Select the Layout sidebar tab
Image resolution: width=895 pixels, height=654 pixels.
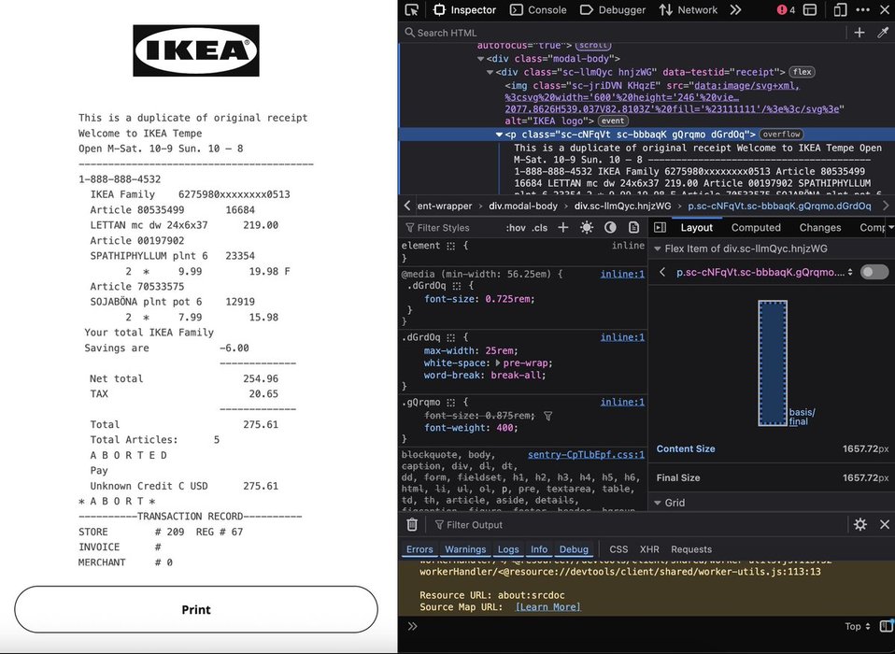point(696,227)
